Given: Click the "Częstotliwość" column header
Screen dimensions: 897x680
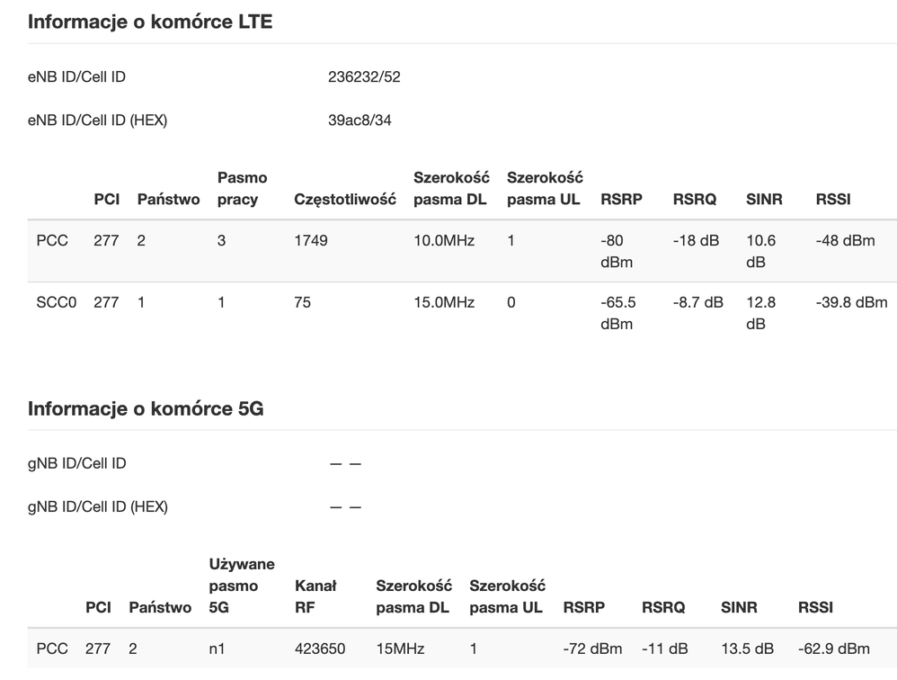Looking at the screenshot, I should point(345,200).
